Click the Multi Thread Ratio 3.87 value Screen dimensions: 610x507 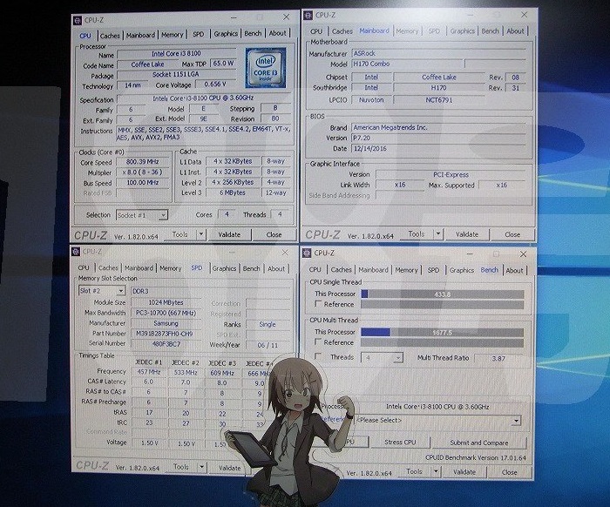coord(498,358)
